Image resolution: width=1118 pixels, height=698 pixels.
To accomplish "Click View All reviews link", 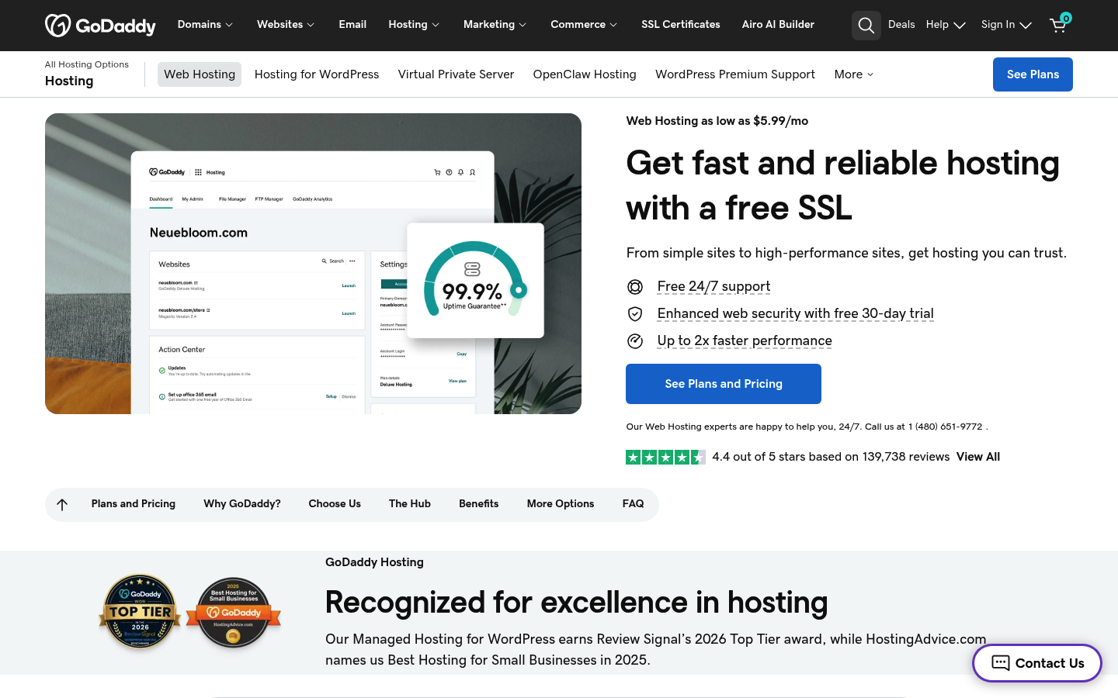I will [x=978, y=457].
